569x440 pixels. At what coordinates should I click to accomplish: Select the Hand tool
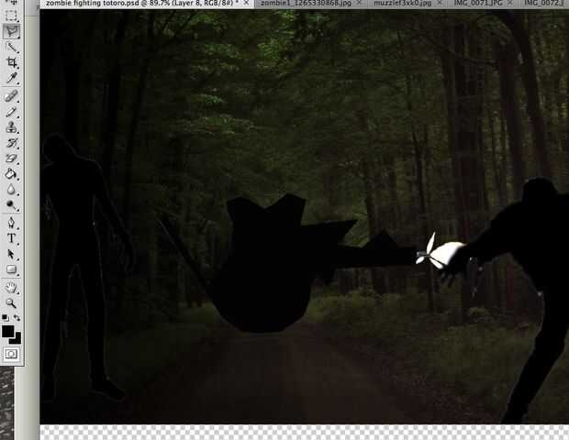click(x=11, y=288)
